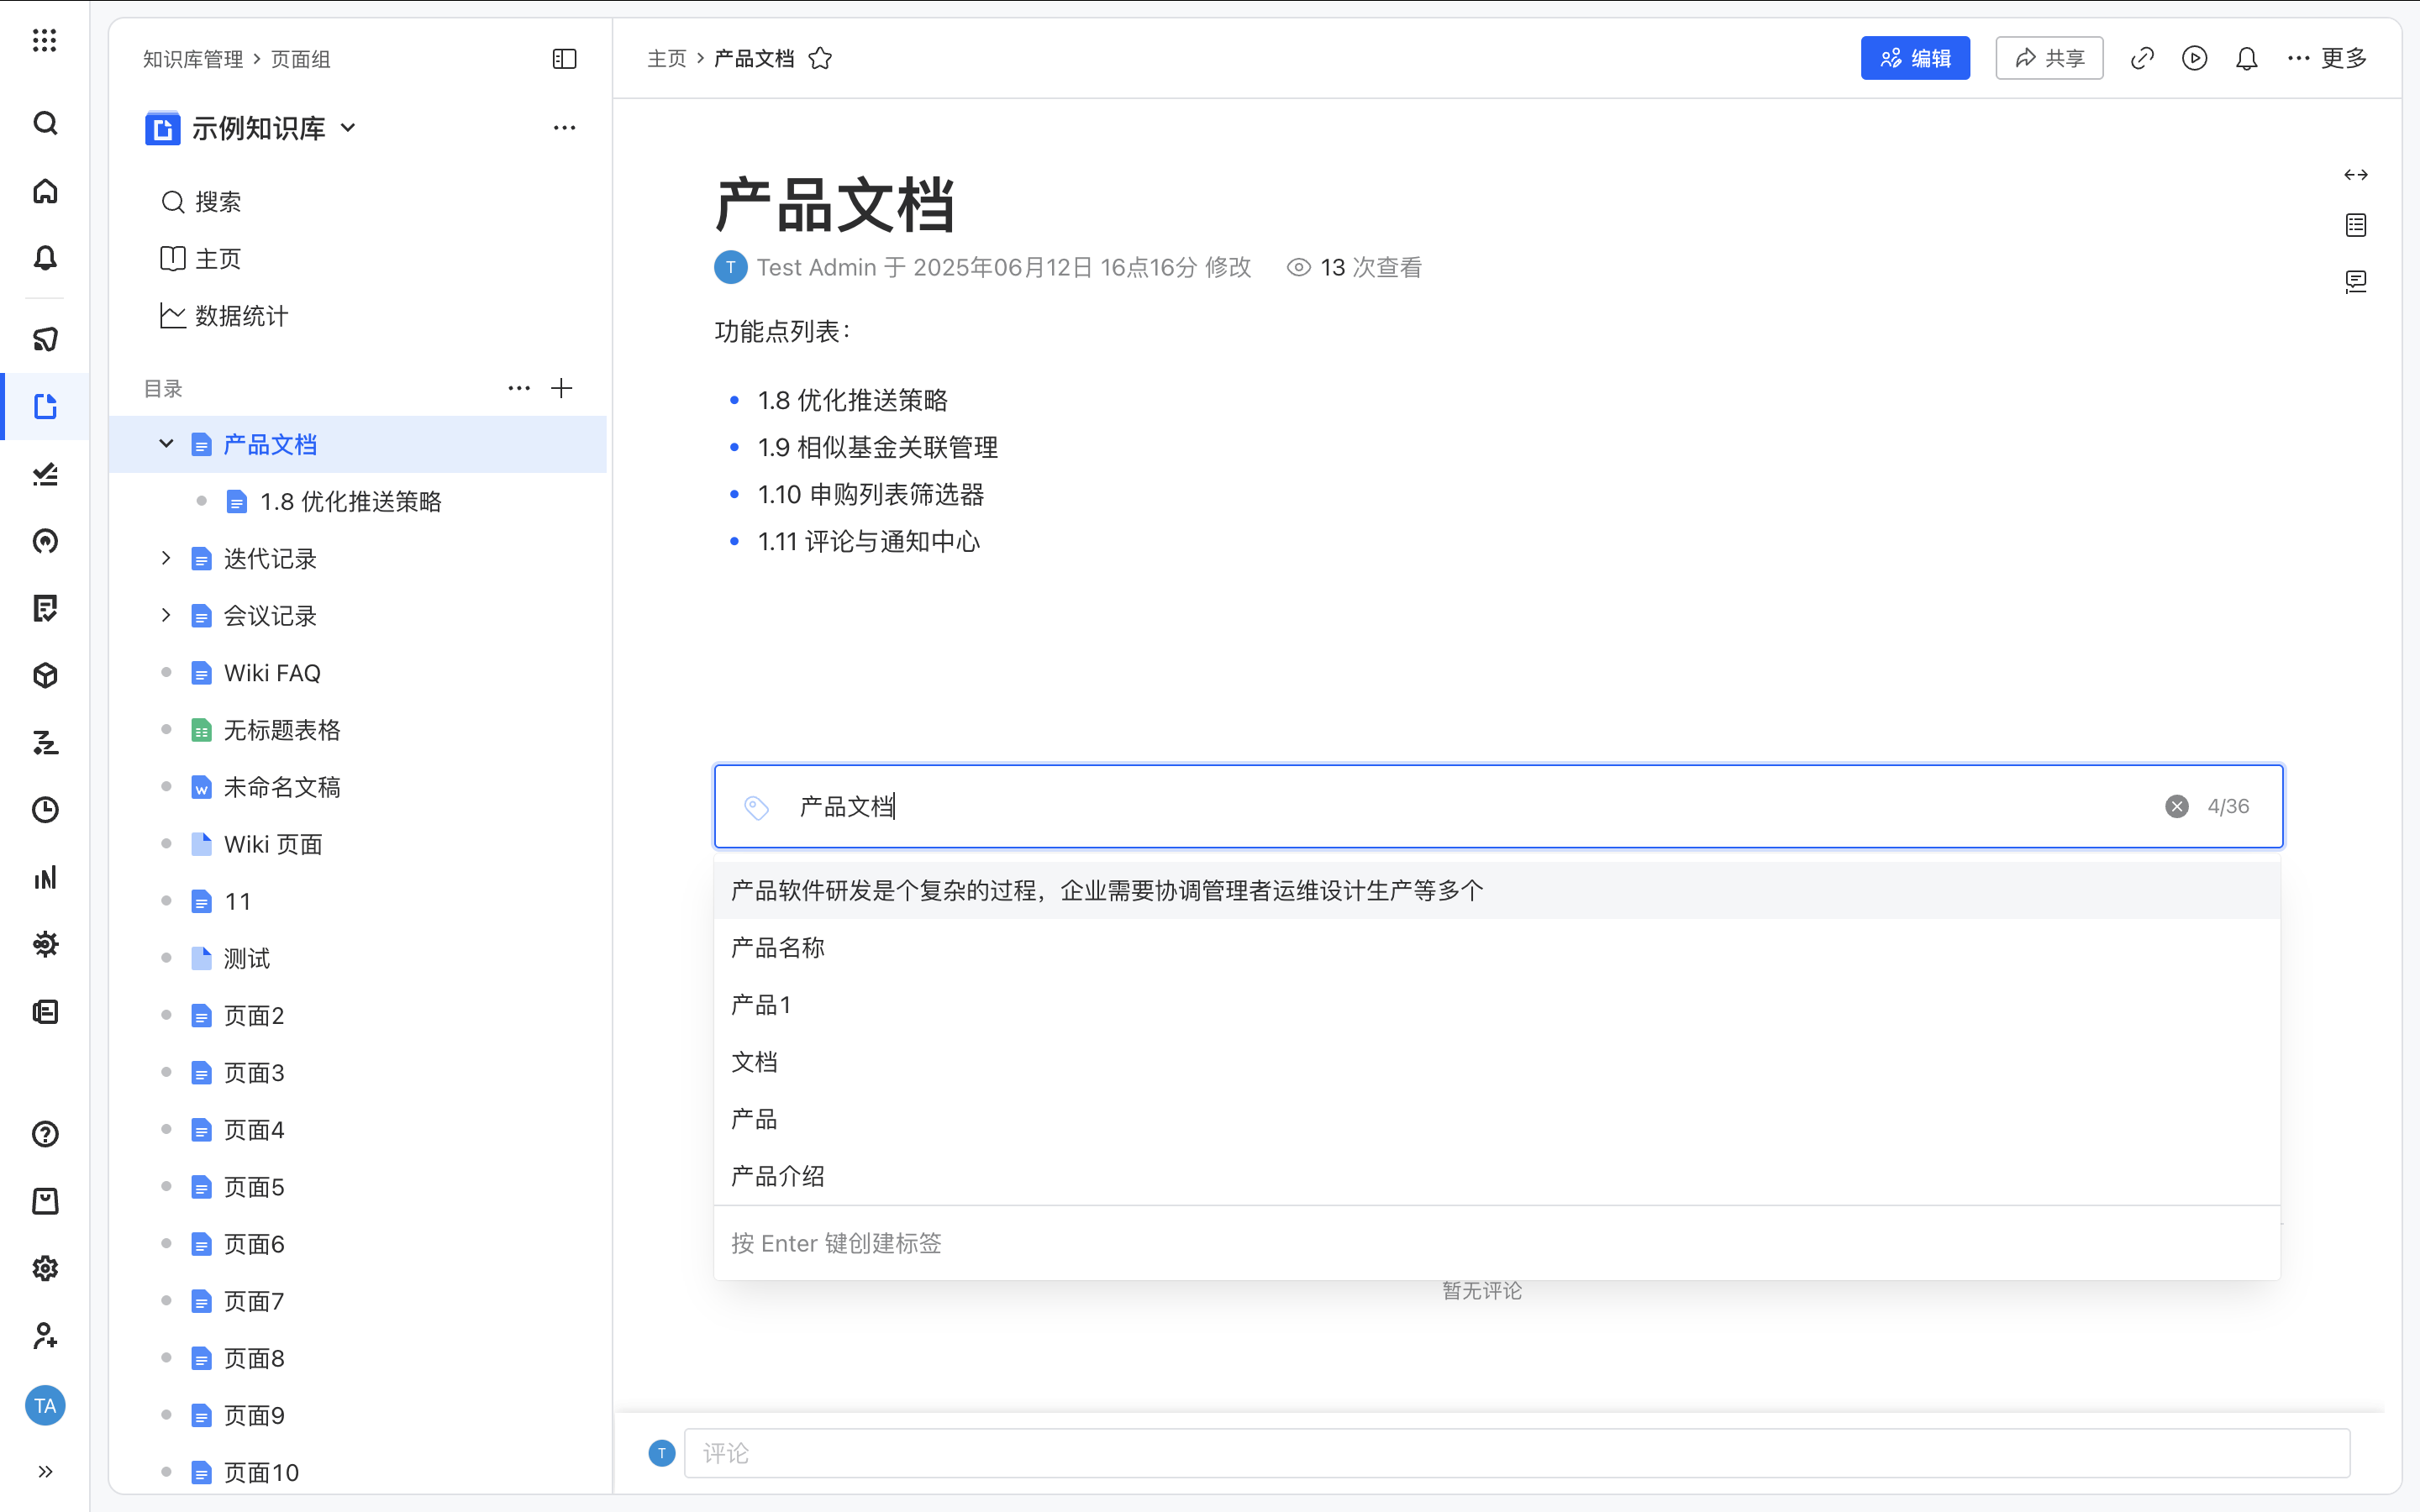This screenshot has height=1512, width=2420.
Task: Click the tag input field
Action: (1498, 806)
